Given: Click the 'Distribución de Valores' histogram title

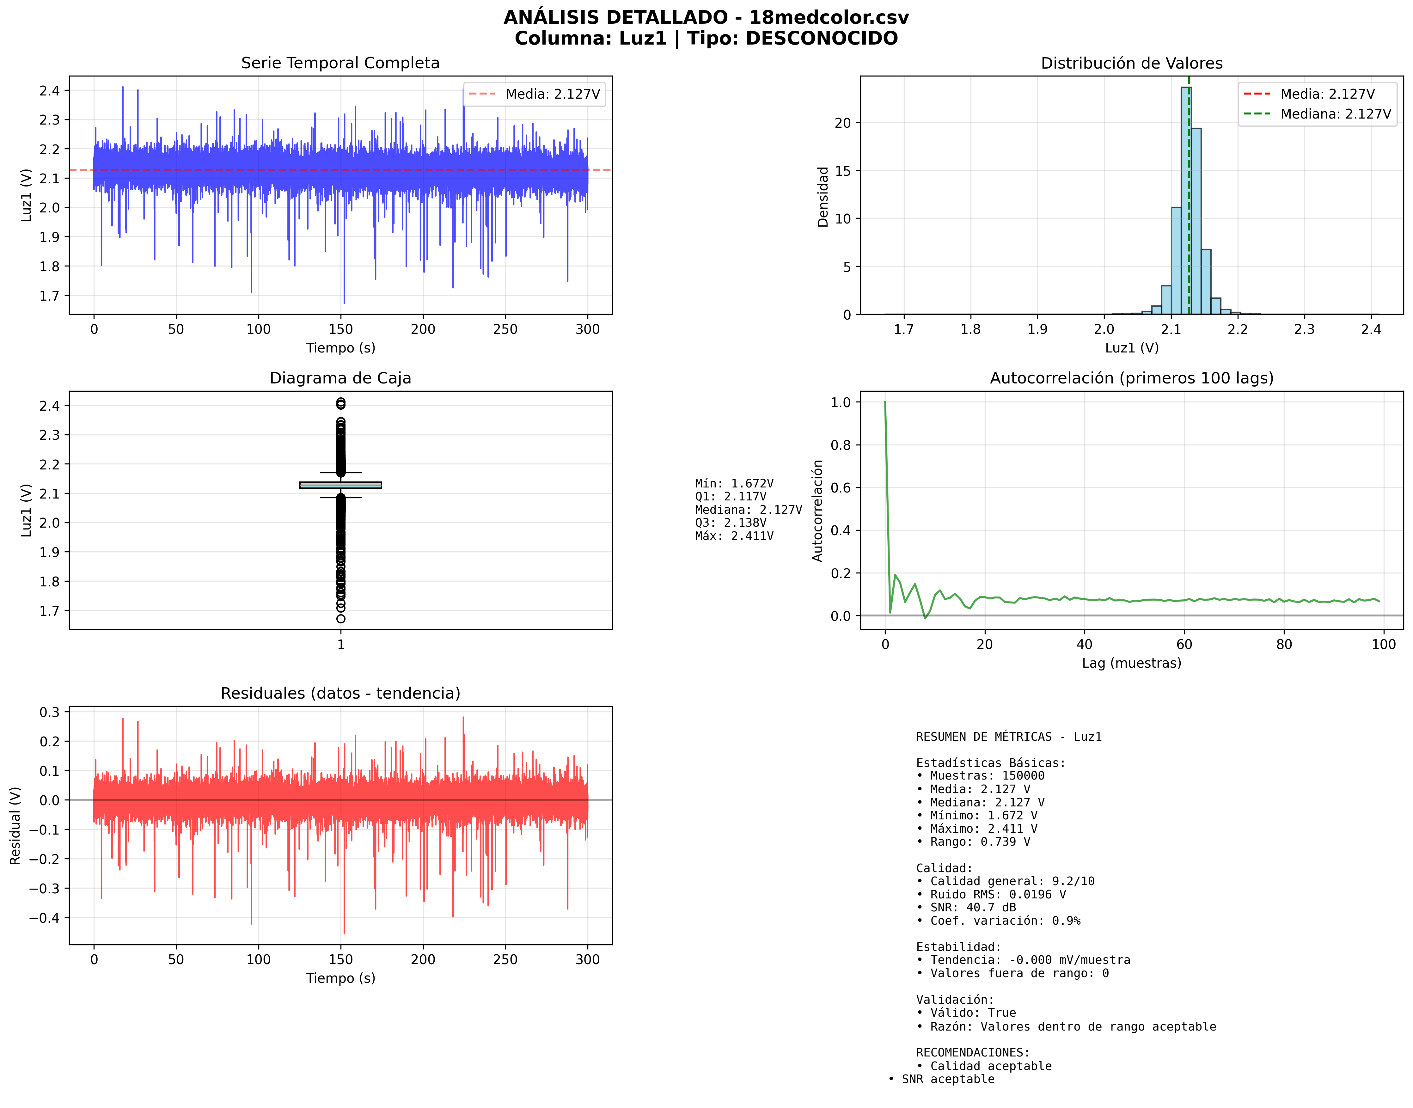Looking at the screenshot, I should (1131, 63).
